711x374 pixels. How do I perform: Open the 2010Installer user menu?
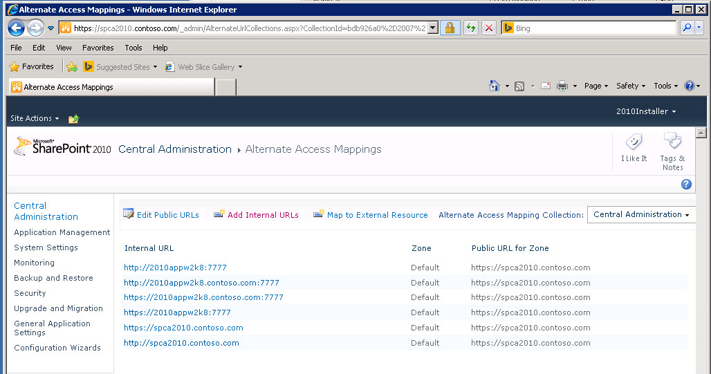[x=646, y=111]
